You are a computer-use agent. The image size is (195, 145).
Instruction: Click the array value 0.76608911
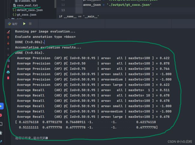[76, 122]
